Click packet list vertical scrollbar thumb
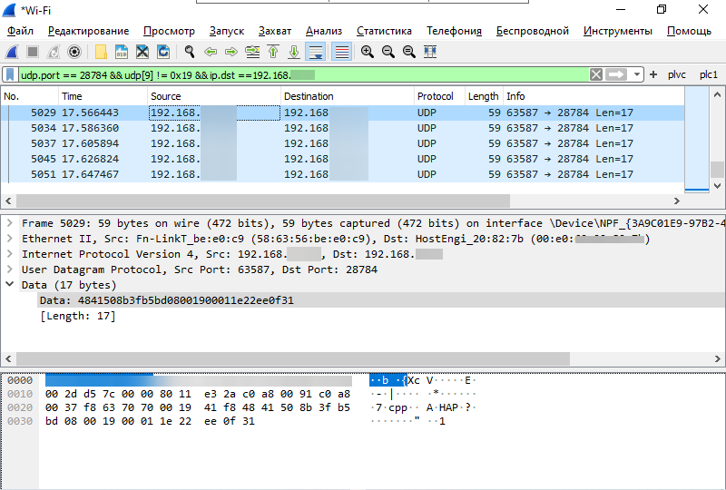This screenshot has height=490, width=726. 717,170
